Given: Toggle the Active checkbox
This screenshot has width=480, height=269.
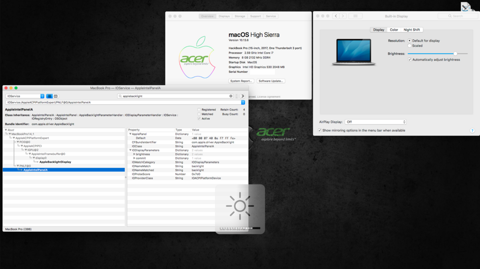Looking at the screenshot, I should click(199, 119).
